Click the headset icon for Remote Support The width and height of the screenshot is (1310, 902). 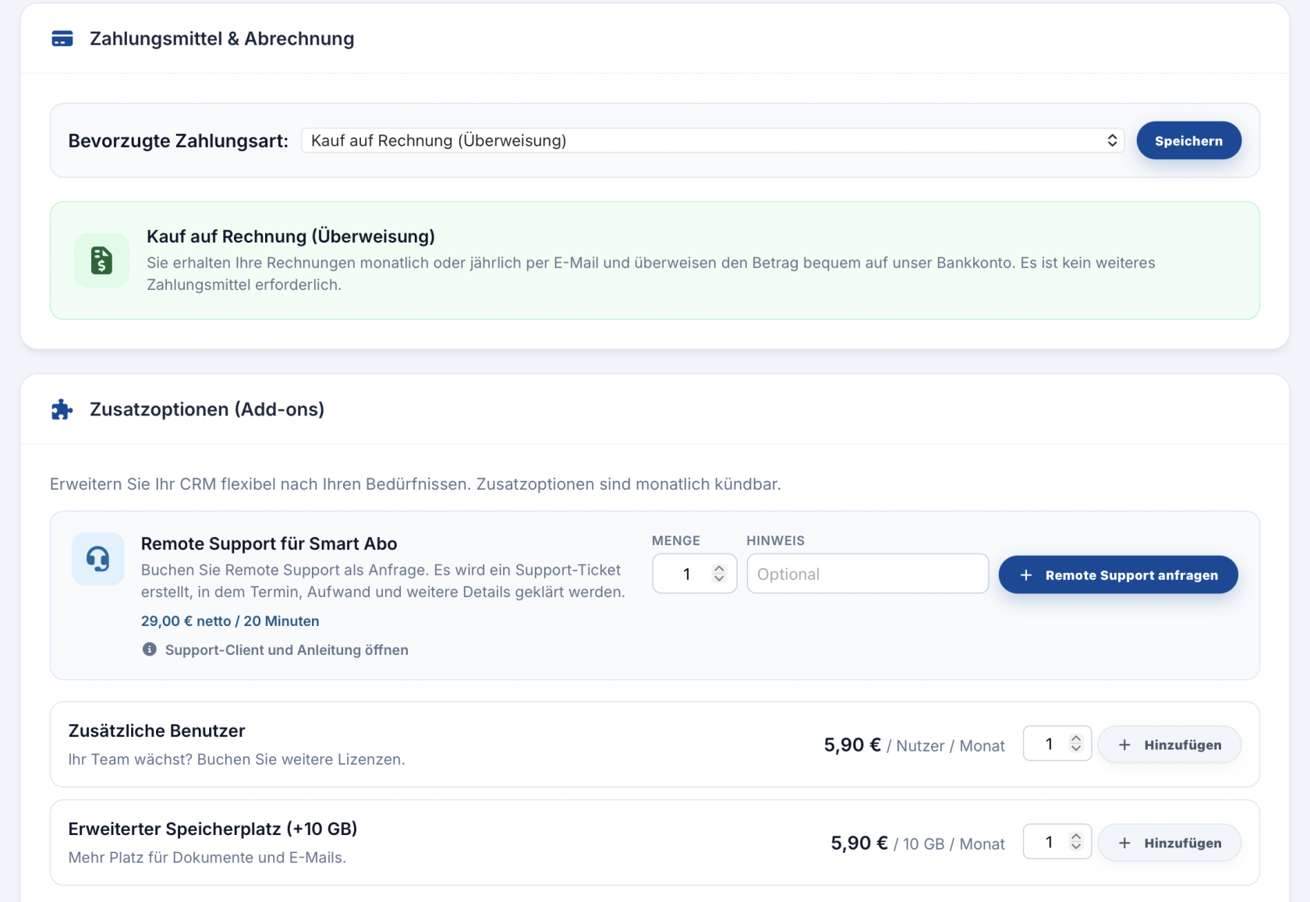click(98, 559)
